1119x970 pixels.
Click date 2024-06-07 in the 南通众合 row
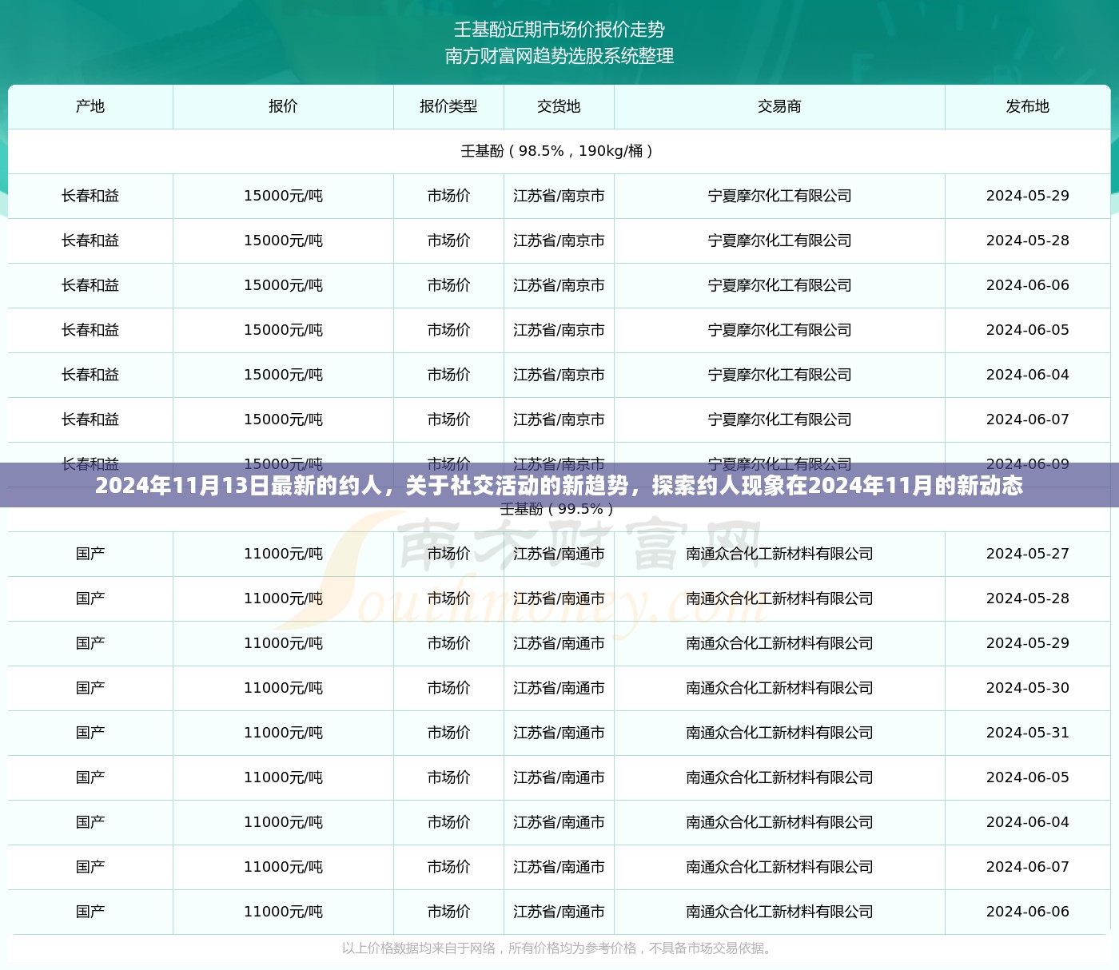(x=1027, y=867)
